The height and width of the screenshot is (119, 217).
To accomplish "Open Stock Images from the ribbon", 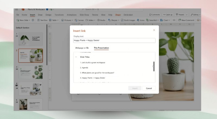I will (x=128, y=20).
